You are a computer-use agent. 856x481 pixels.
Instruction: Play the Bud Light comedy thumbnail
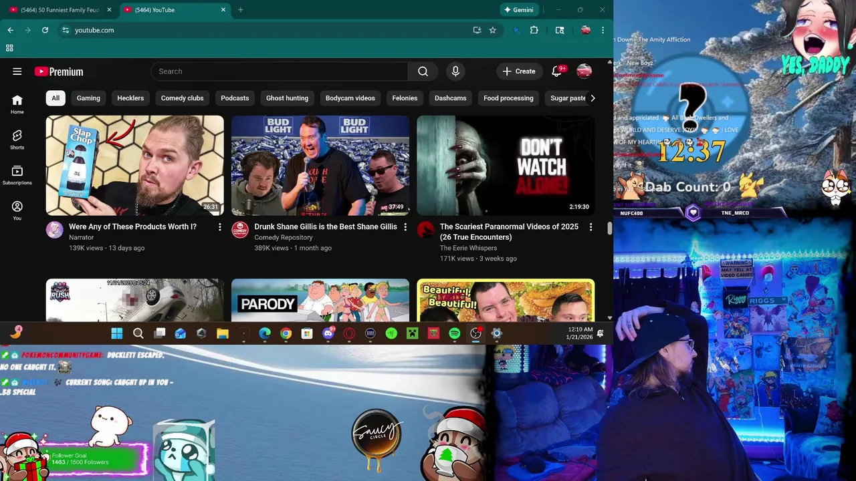point(320,165)
